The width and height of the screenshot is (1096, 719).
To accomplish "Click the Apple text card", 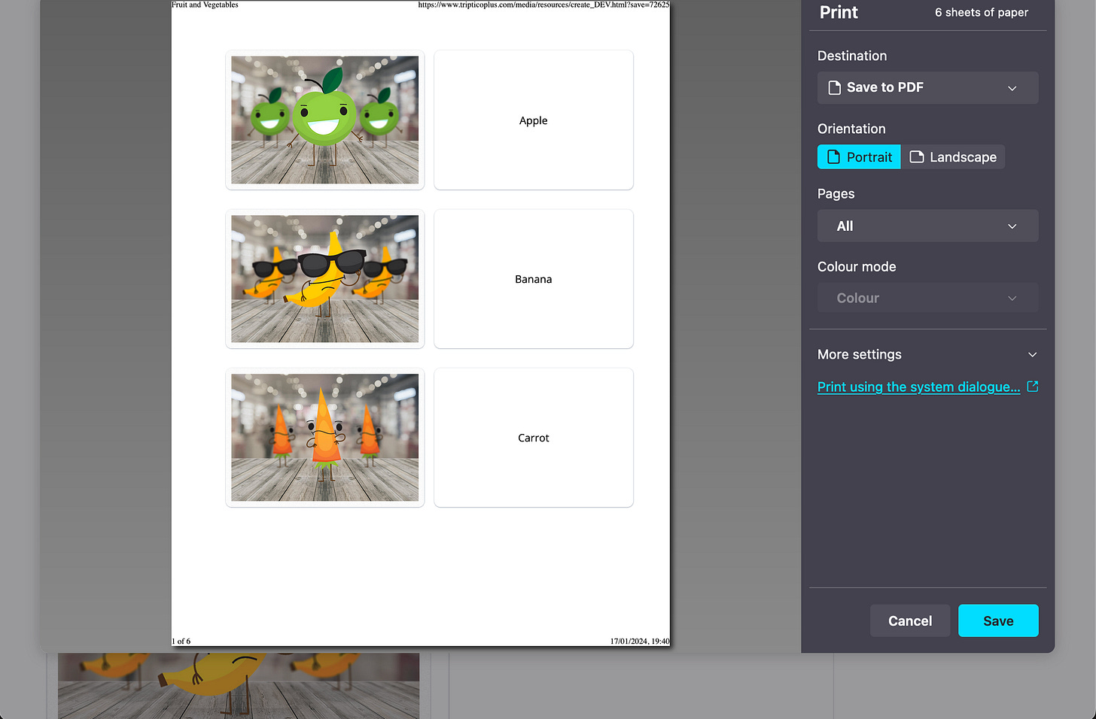I will 534,120.
